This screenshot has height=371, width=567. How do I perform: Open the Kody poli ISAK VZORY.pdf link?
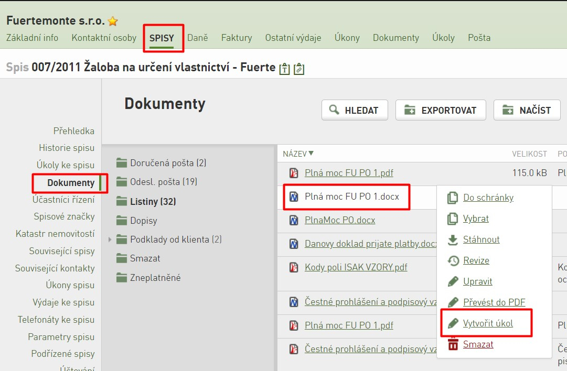[x=356, y=267]
